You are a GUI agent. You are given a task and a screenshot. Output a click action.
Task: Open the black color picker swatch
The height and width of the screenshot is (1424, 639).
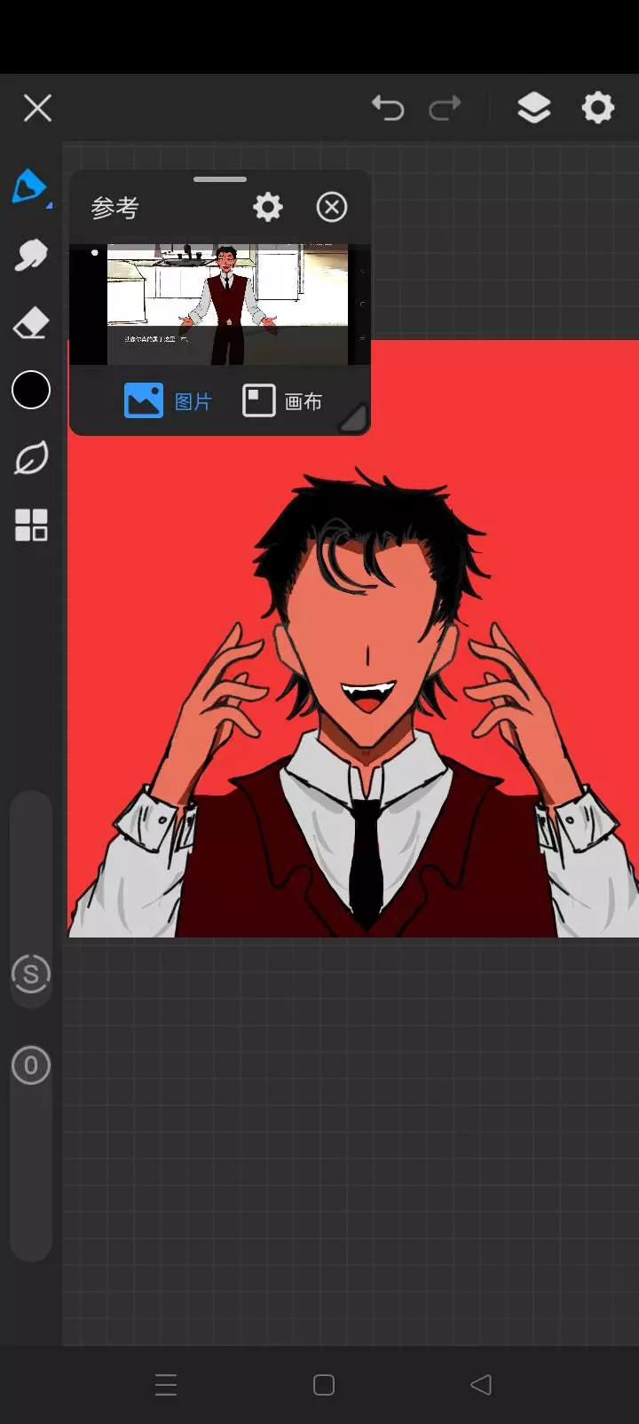pos(31,390)
